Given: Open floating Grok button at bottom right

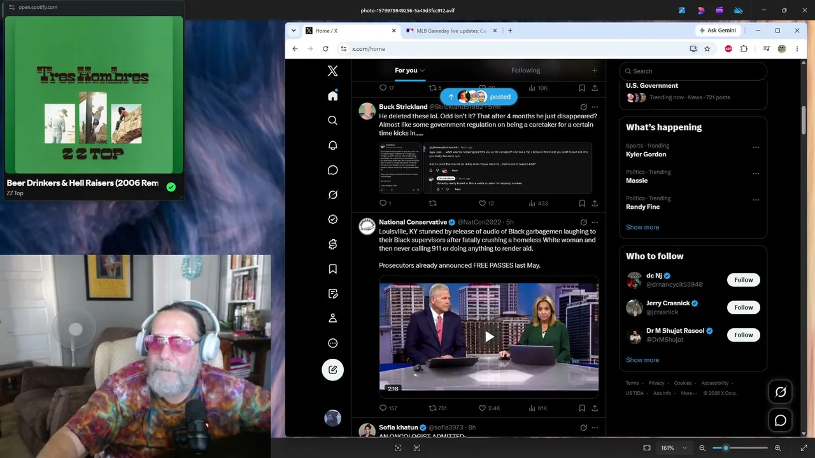Looking at the screenshot, I should pos(781,392).
